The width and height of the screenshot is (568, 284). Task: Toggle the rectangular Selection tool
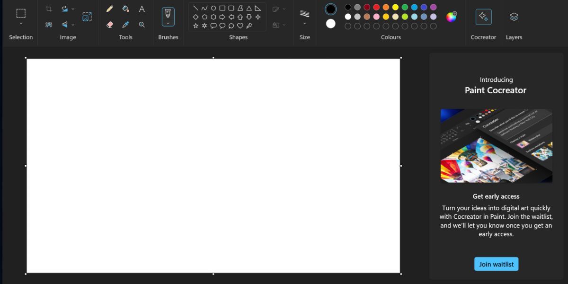pos(20,14)
